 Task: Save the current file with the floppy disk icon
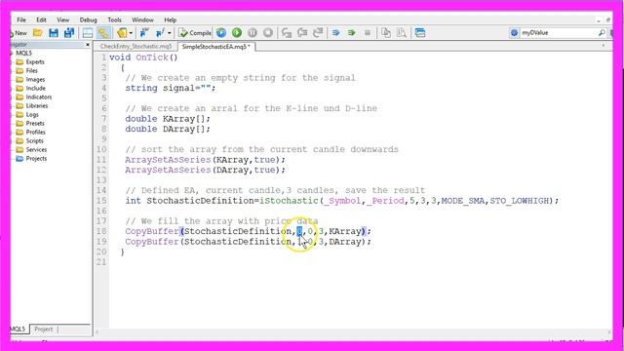coord(54,32)
